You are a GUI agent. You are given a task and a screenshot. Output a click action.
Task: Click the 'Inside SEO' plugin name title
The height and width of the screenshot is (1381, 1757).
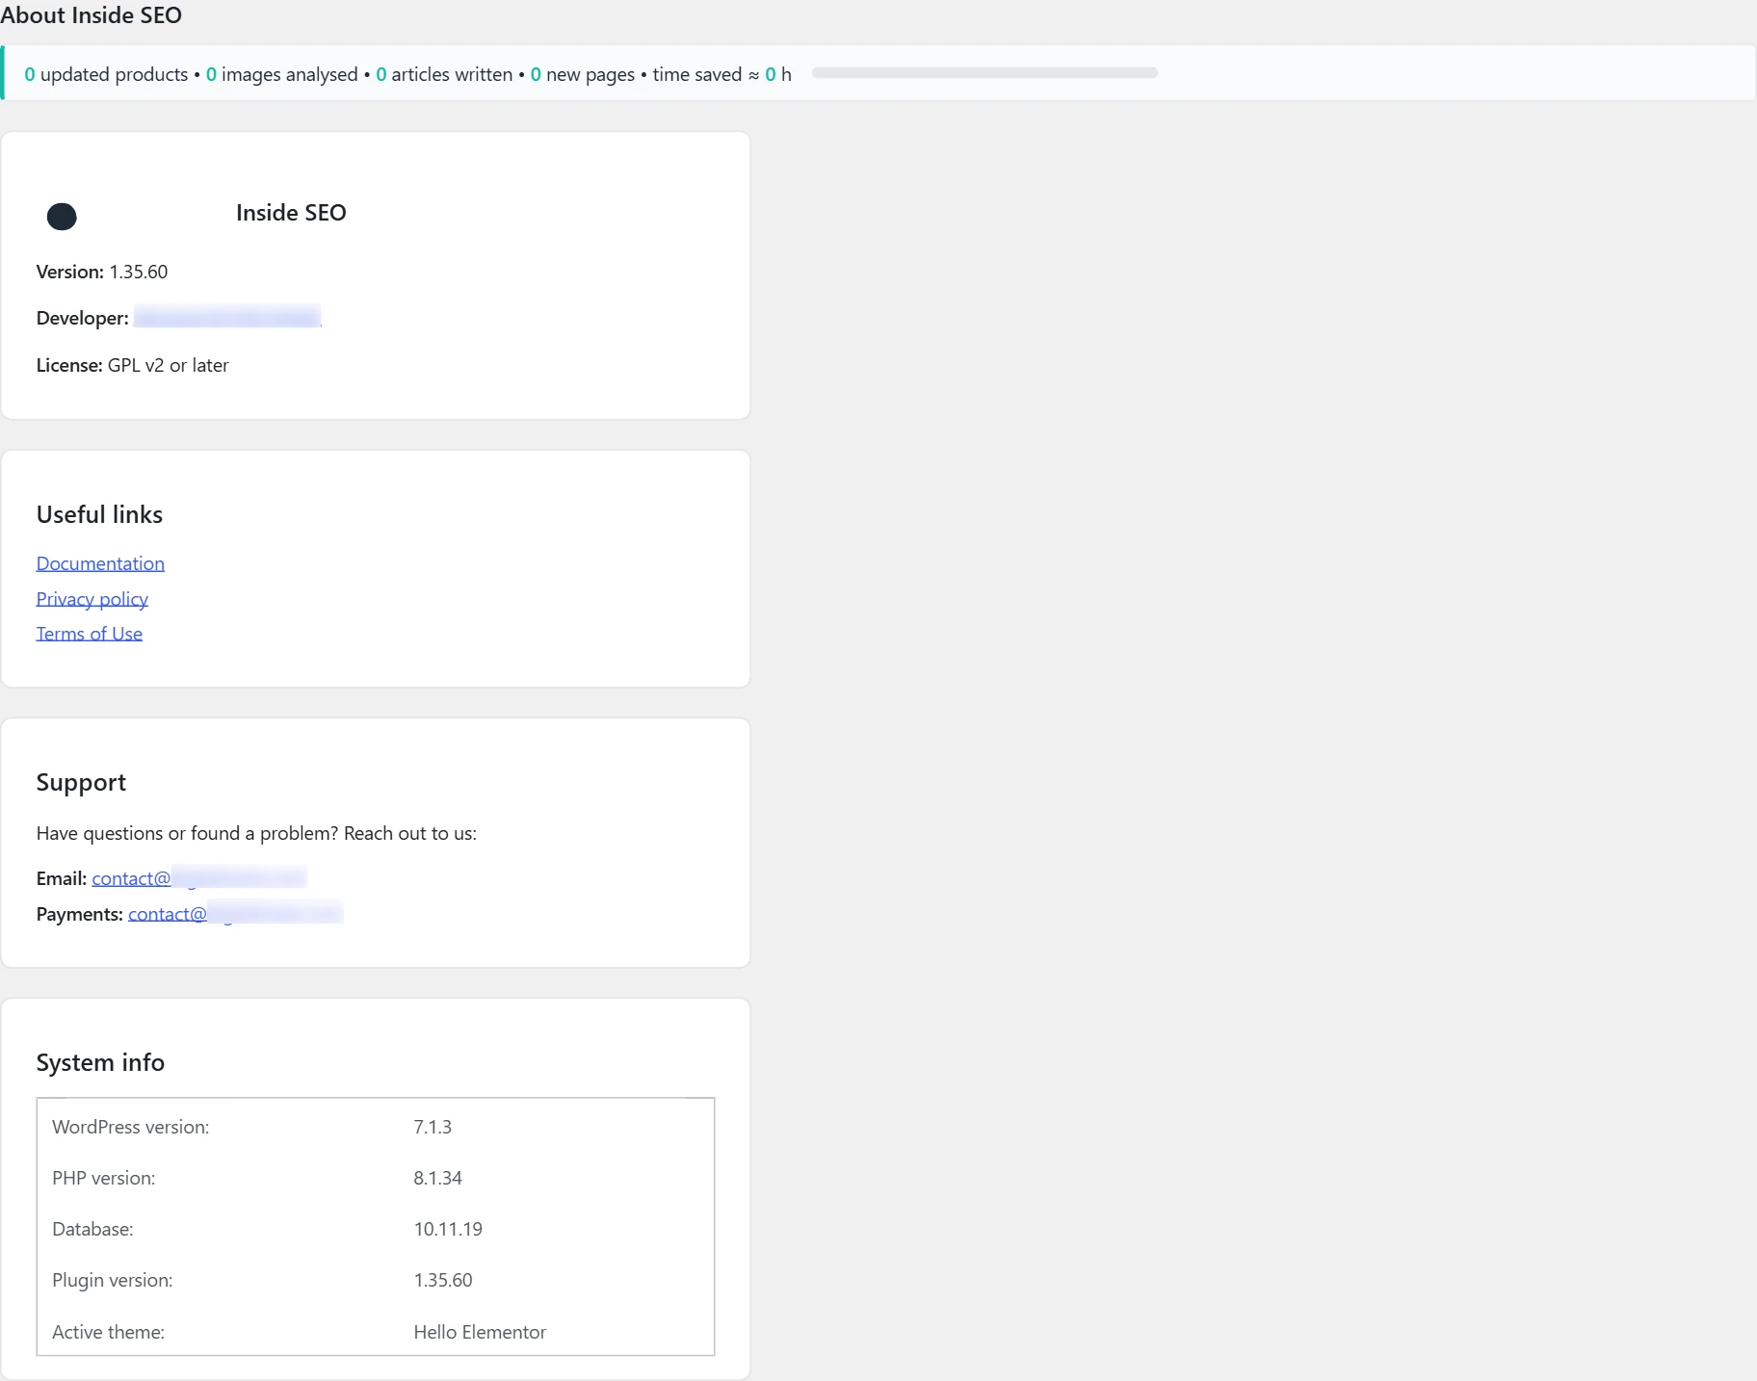click(x=291, y=213)
